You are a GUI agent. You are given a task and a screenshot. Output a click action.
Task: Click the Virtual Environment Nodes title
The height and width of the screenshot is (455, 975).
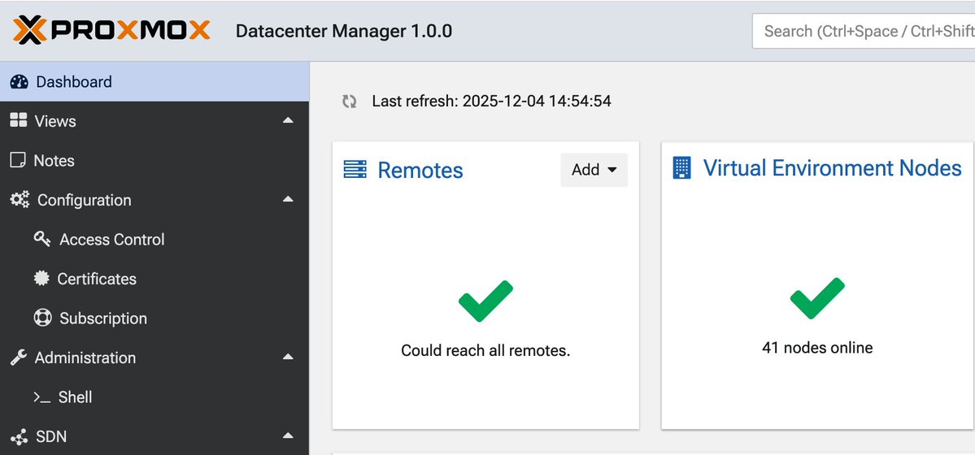coord(832,168)
